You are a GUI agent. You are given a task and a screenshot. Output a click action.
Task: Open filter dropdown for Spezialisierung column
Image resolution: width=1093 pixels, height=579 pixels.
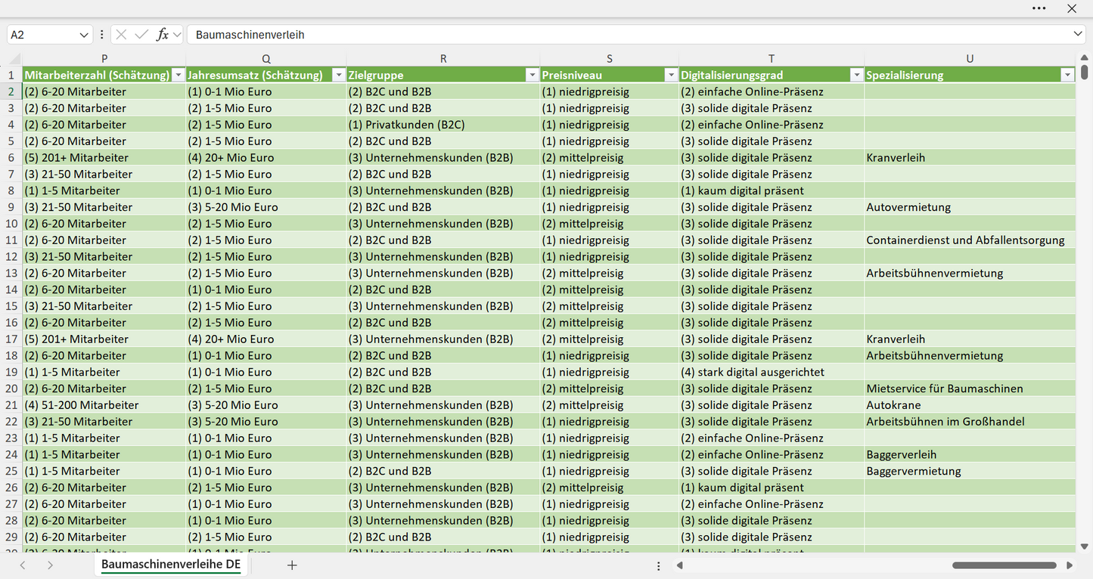[x=1067, y=75]
